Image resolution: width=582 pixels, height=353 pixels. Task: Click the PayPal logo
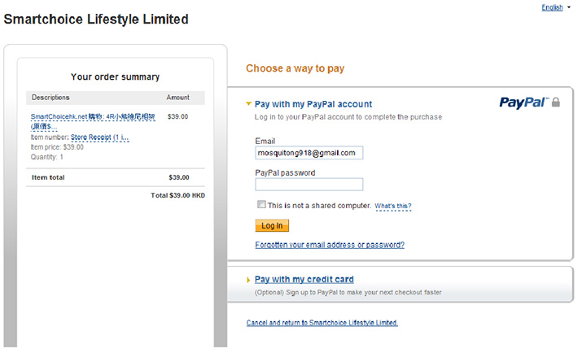(x=523, y=102)
